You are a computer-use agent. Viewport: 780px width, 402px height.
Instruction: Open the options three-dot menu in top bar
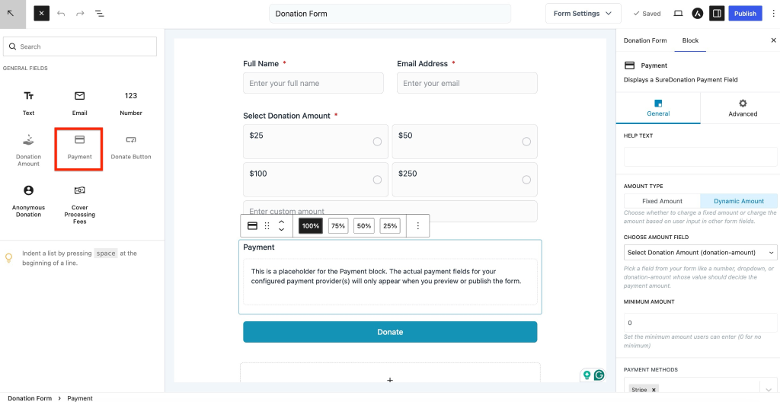tap(772, 14)
